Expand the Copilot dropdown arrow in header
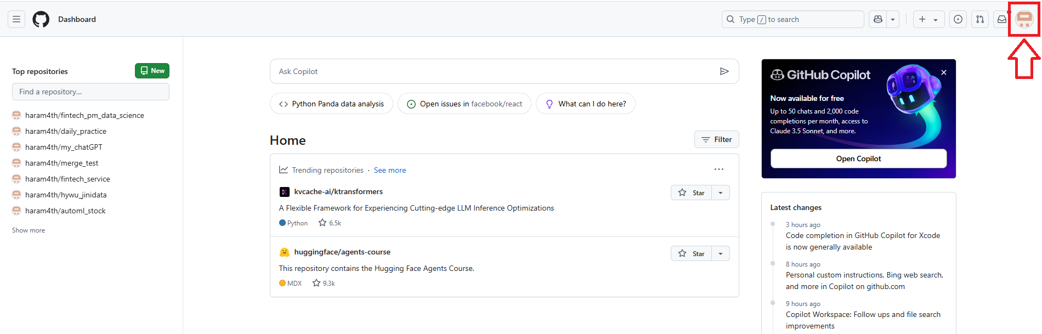Viewport: 1042px width, 334px height. pyautogui.click(x=893, y=19)
